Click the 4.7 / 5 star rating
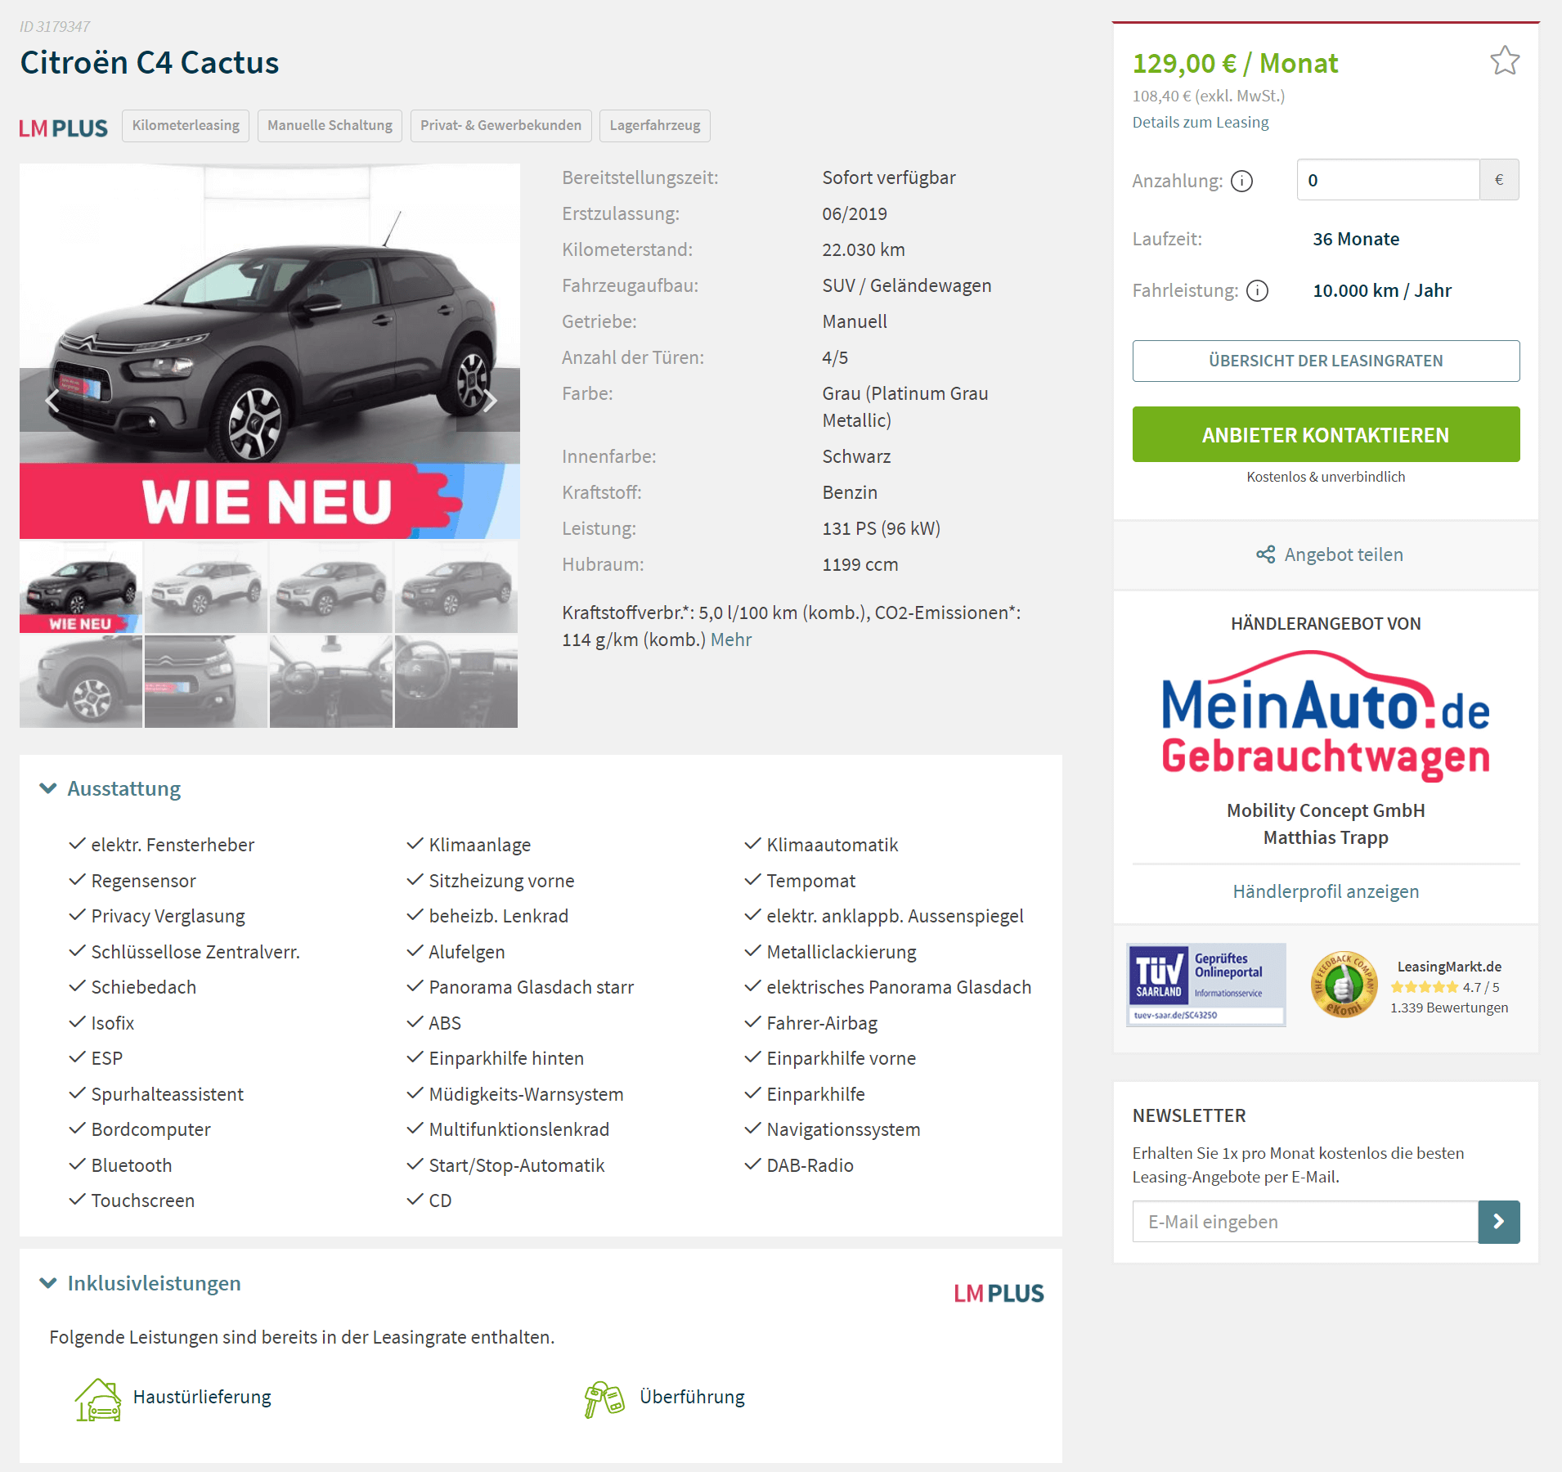The height and width of the screenshot is (1472, 1562). pos(1445,987)
